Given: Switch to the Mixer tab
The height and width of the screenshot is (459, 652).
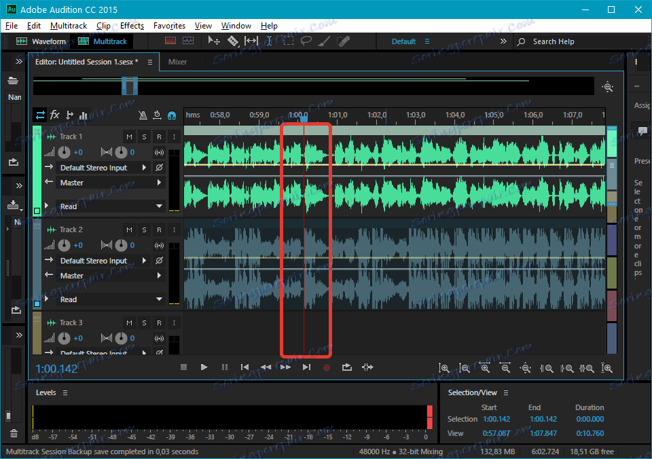Looking at the screenshot, I should coord(177,62).
